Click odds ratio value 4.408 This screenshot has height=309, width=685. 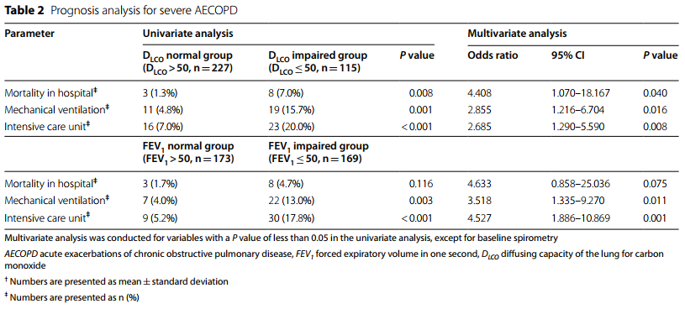pos(478,93)
